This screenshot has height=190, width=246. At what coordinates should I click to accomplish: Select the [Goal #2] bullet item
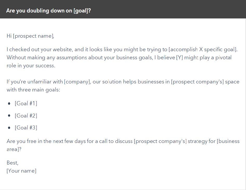coord(26,116)
